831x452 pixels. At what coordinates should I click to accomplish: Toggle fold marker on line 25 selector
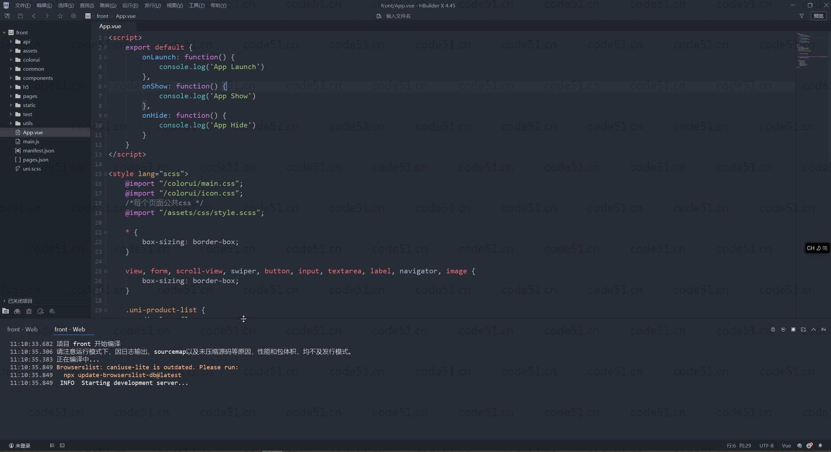tap(105, 271)
